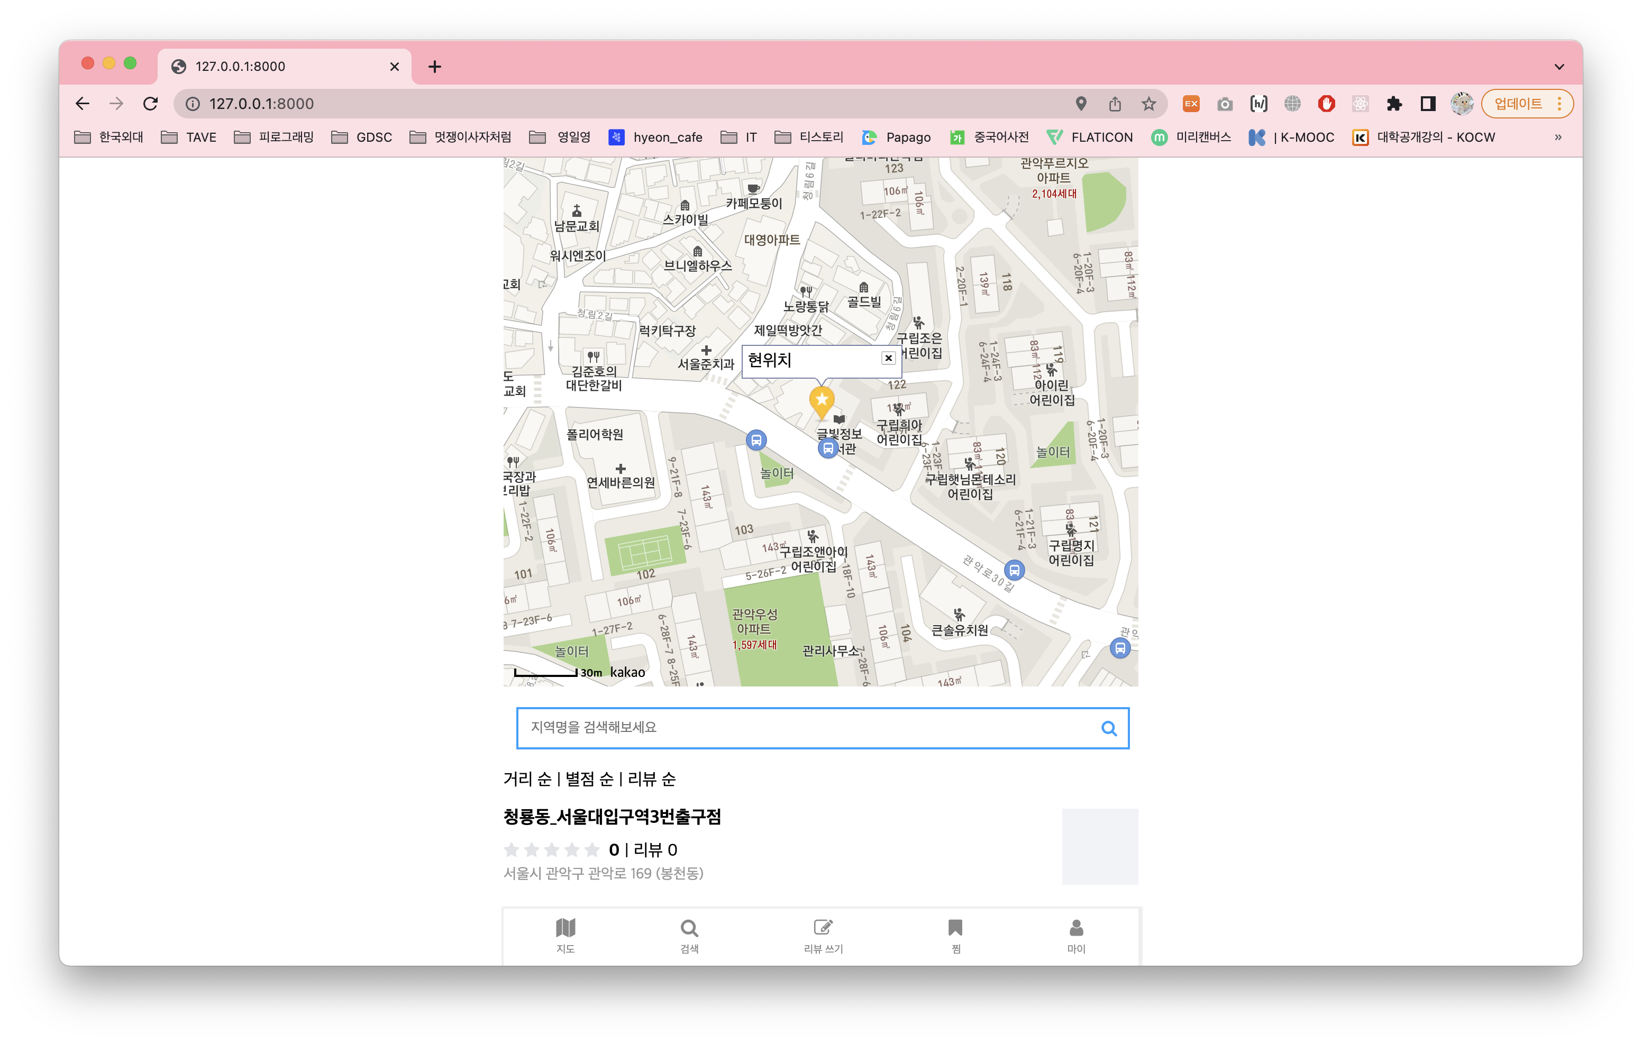The image size is (1642, 1044).
Task: Sort results by 별점 순
Action: tap(589, 779)
